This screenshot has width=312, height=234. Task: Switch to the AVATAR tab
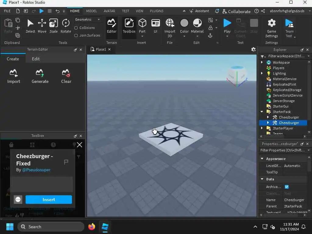(x=109, y=11)
